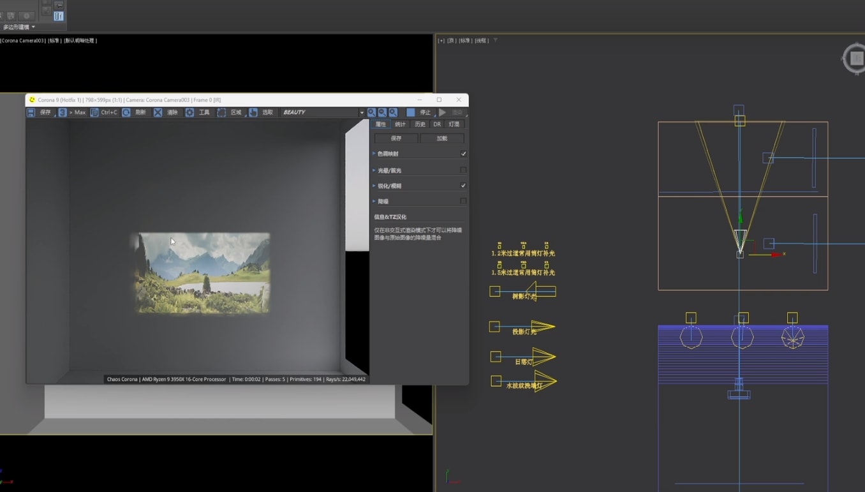Click the [默认明暗处理] viewport shading label
The image size is (865, 492).
click(x=80, y=40)
